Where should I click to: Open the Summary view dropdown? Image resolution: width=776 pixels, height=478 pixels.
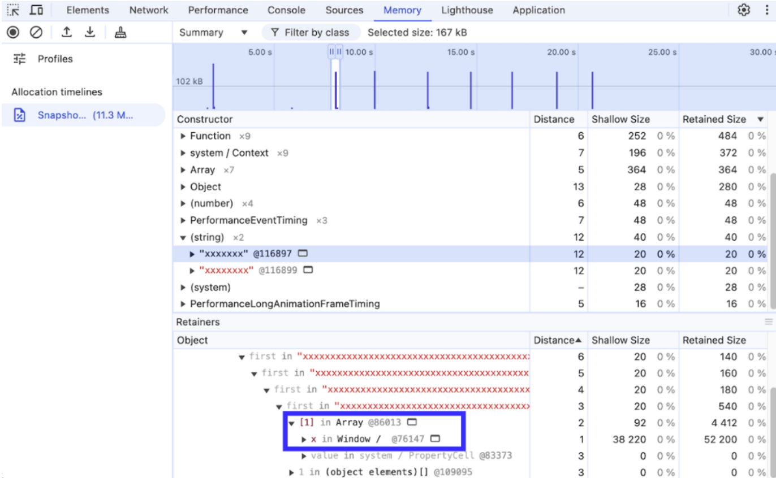click(x=213, y=33)
